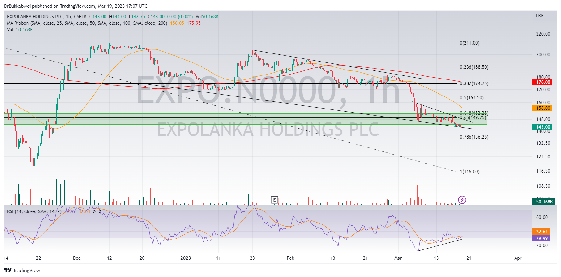The height and width of the screenshot is (277, 561).
Task: Select the 0.236(188.50) Fibonacci level label
Action: point(474,67)
